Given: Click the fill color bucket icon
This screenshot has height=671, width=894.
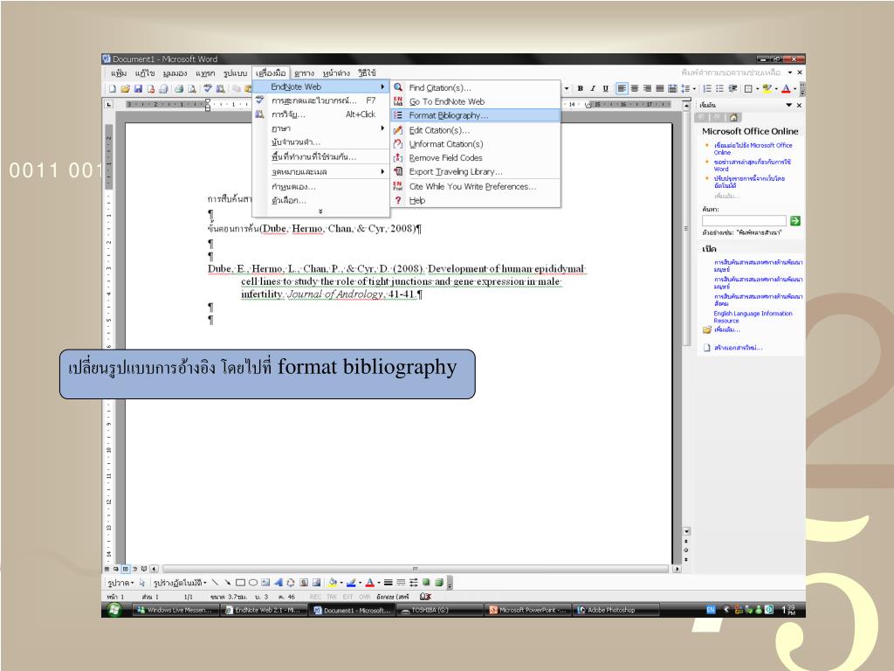Looking at the screenshot, I should pos(332,583).
